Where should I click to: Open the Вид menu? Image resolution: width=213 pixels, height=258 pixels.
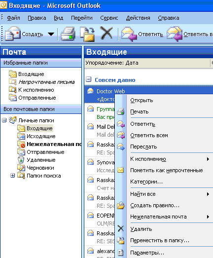58,18
